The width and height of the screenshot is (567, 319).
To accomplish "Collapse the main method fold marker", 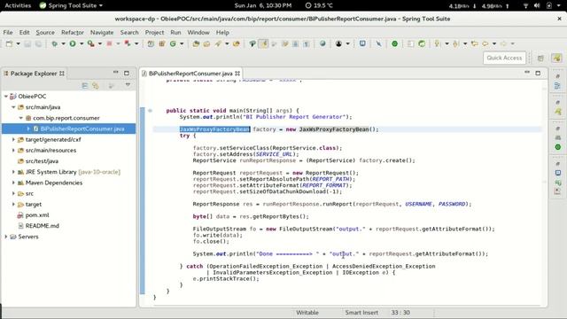I will 150,111.
